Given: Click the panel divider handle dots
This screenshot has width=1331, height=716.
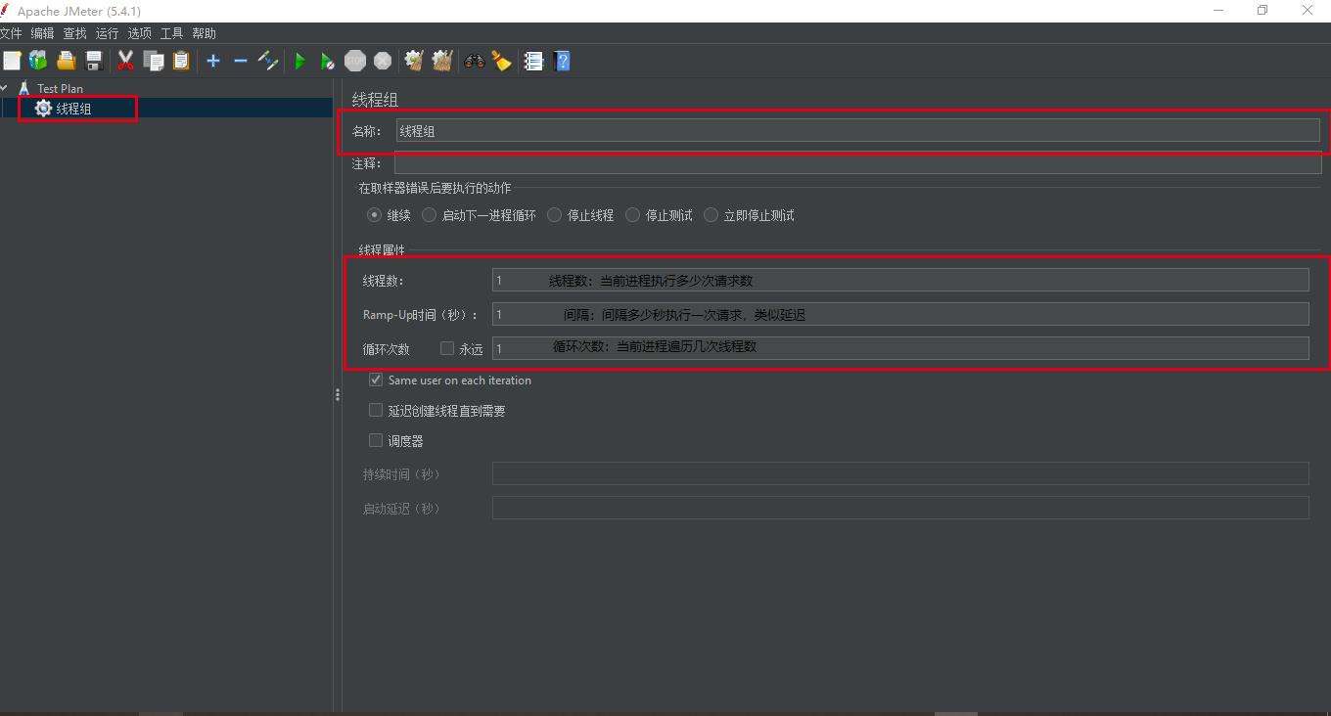Looking at the screenshot, I should (x=338, y=395).
